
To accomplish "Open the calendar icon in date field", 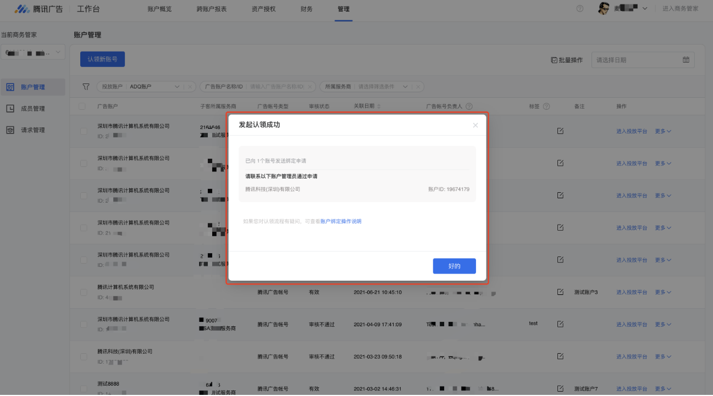I will click(x=686, y=60).
